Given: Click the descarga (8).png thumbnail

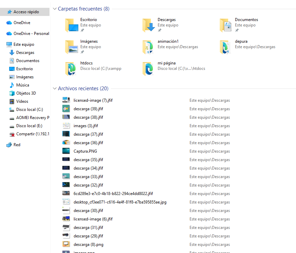Looking at the screenshot, I should pyautogui.click(x=66, y=244).
